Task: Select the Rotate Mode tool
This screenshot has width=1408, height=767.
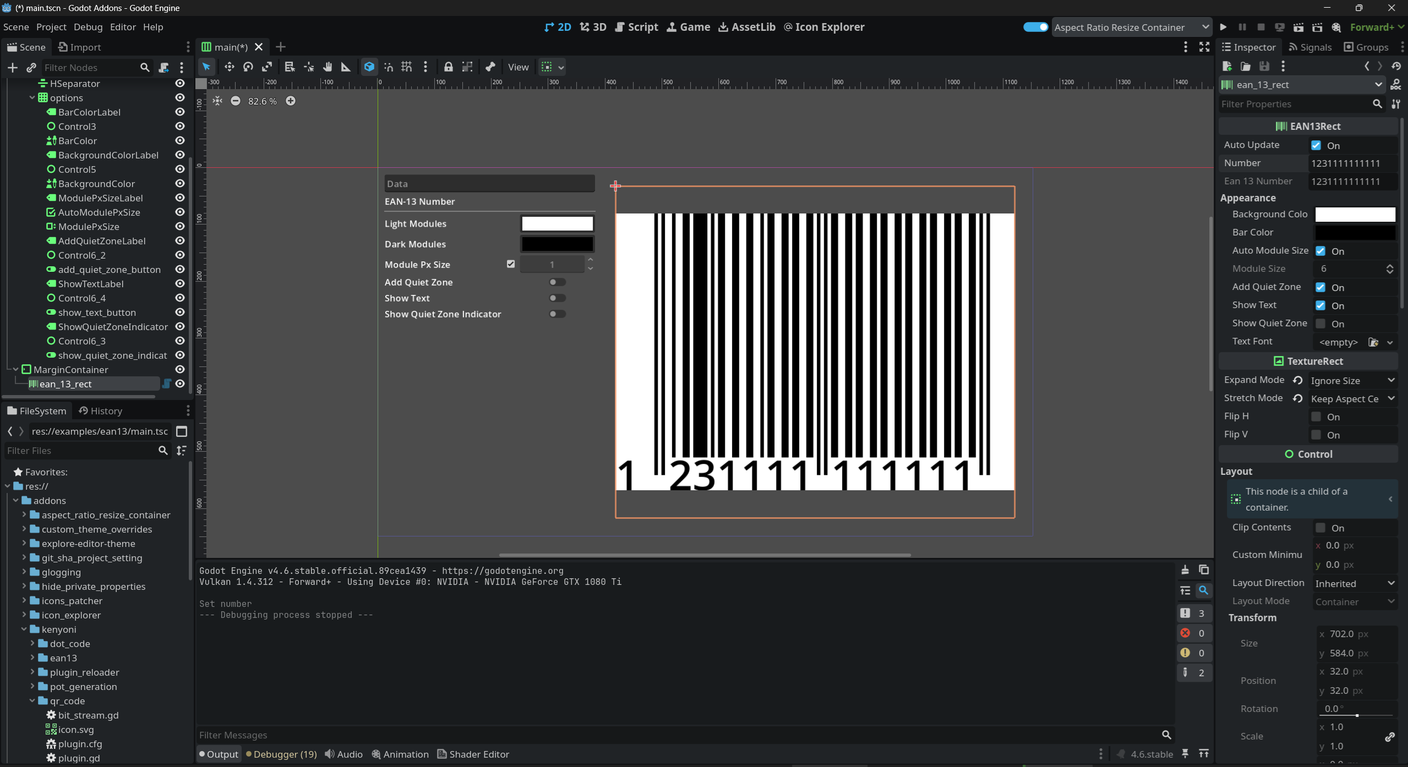Action: tap(248, 67)
